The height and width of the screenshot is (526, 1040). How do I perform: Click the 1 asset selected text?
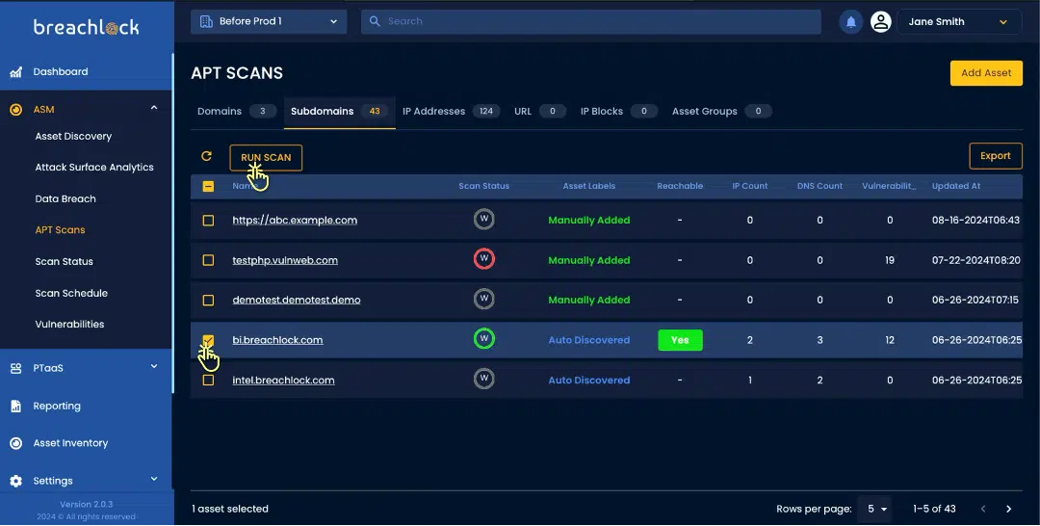230,509
